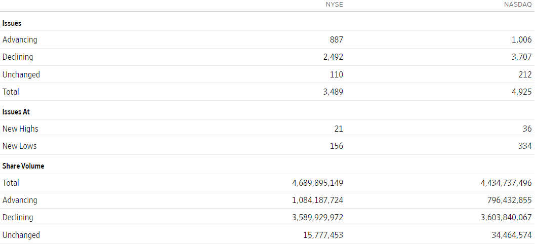Select NYSE declining volume 3,589,929,972
Screen dimensions: 535x244
(318, 217)
